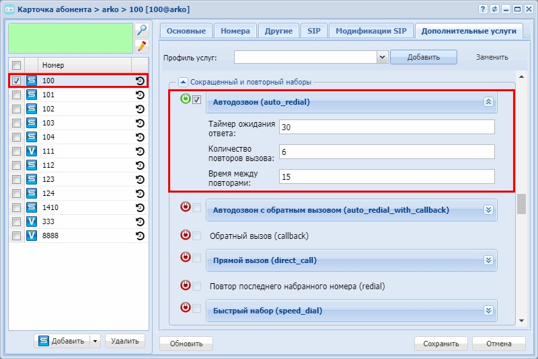Screen dimensions: 538x359
Task: Check the checkbox for number 102
Action: 16,109
